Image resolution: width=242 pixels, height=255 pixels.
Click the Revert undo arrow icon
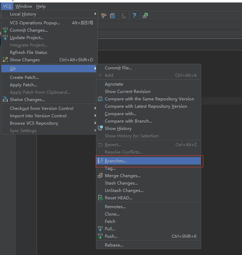point(100,144)
